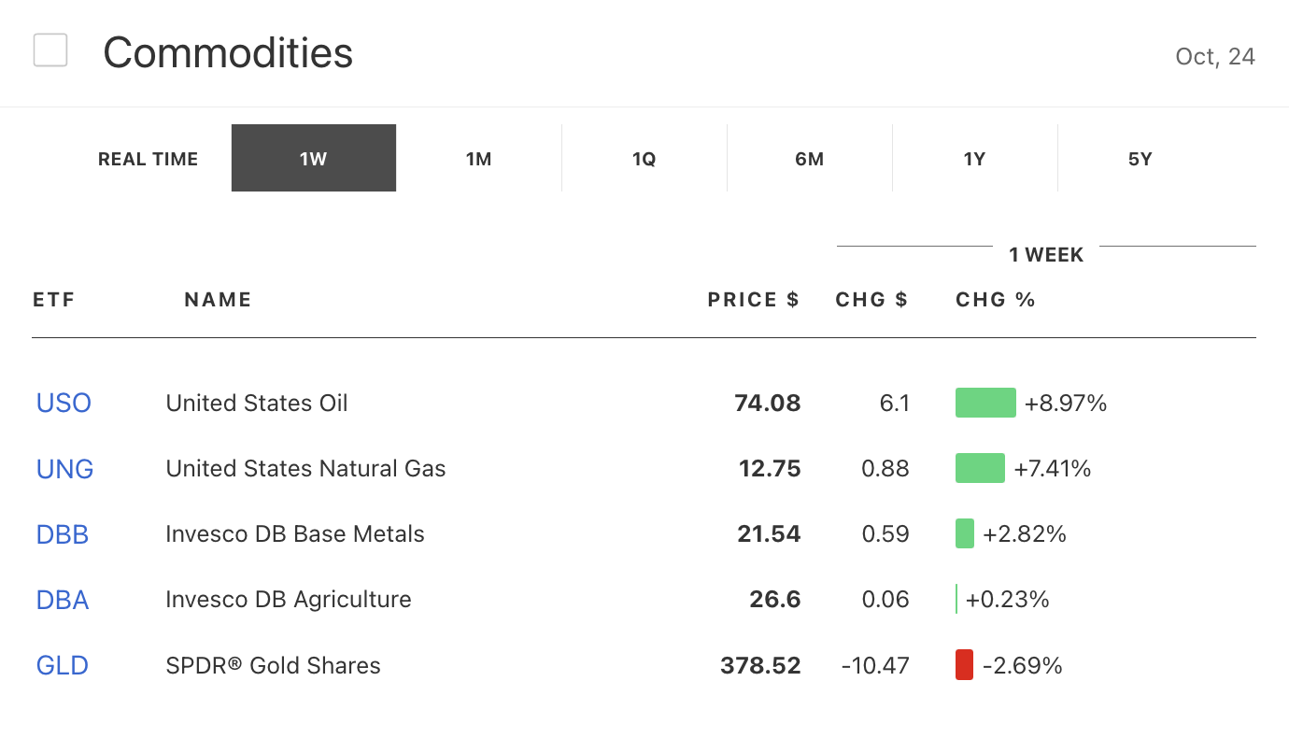This screenshot has width=1289, height=738.
Task: Show the 5Y timeframe data
Action: point(1140,159)
